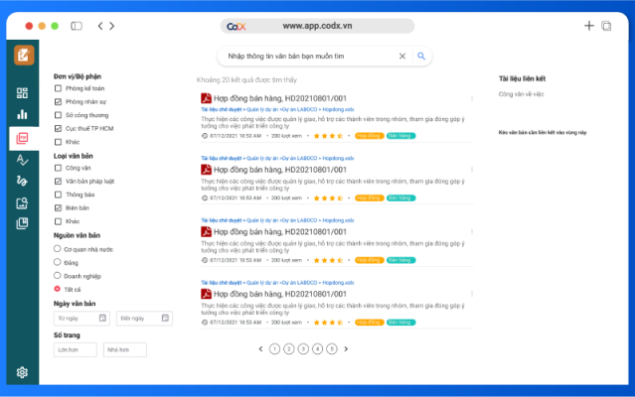Open more options for third result

[472, 231]
